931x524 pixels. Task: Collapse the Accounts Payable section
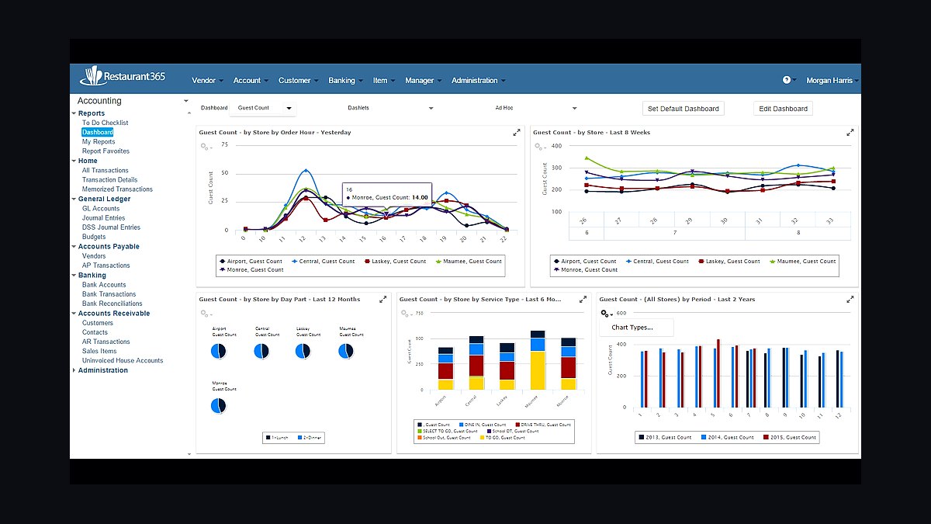pyautogui.click(x=74, y=247)
